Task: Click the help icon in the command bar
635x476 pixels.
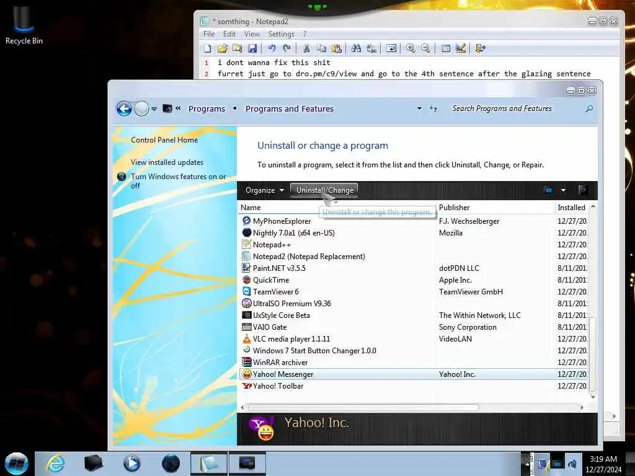Action: tap(583, 190)
